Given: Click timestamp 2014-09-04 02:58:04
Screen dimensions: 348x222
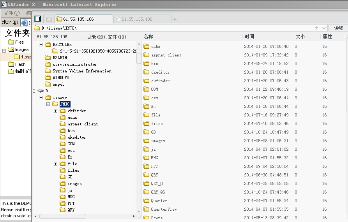Looking at the screenshot, I should (x=266, y=166).
